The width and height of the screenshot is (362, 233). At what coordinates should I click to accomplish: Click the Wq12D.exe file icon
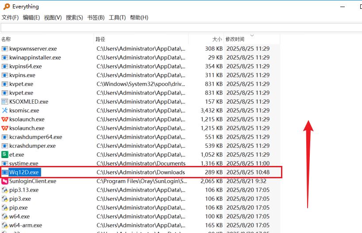[5, 172]
